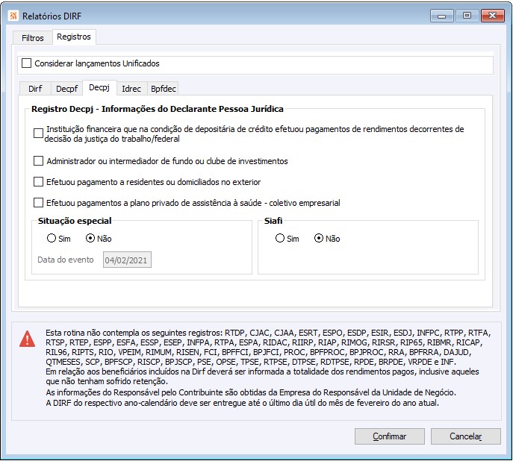Click the 'A DIRF do respectivo ano-calendário' note line

[x=242, y=403]
